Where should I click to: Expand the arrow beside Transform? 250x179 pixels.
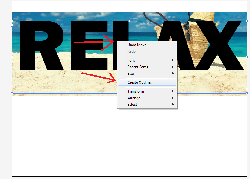[x=173, y=91]
